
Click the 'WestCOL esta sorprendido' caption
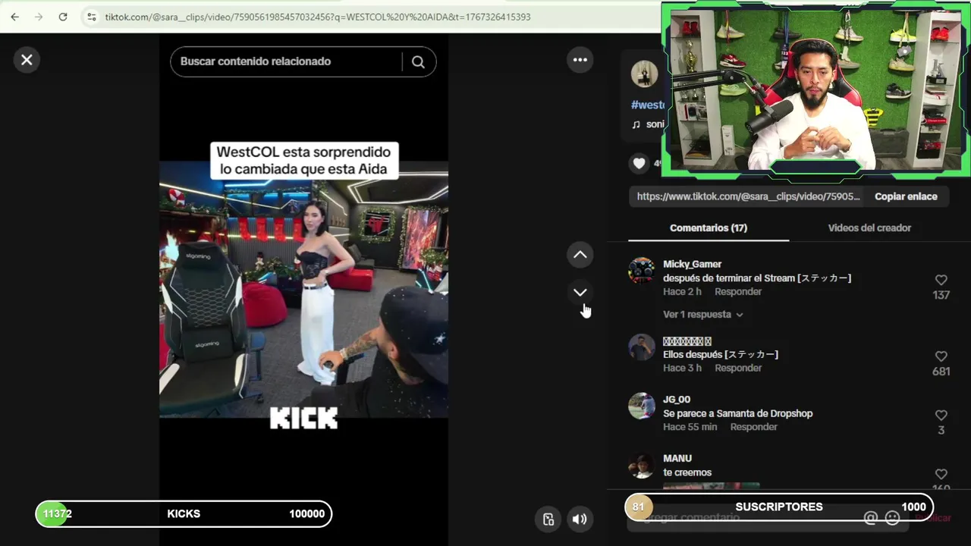point(303,161)
